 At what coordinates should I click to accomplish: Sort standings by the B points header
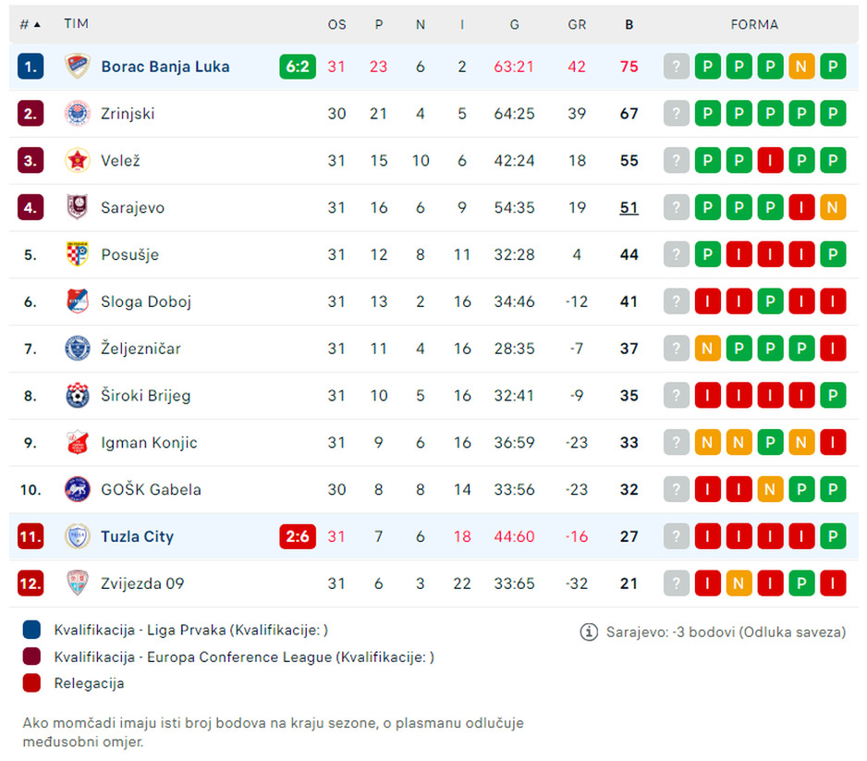click(629, 25)
